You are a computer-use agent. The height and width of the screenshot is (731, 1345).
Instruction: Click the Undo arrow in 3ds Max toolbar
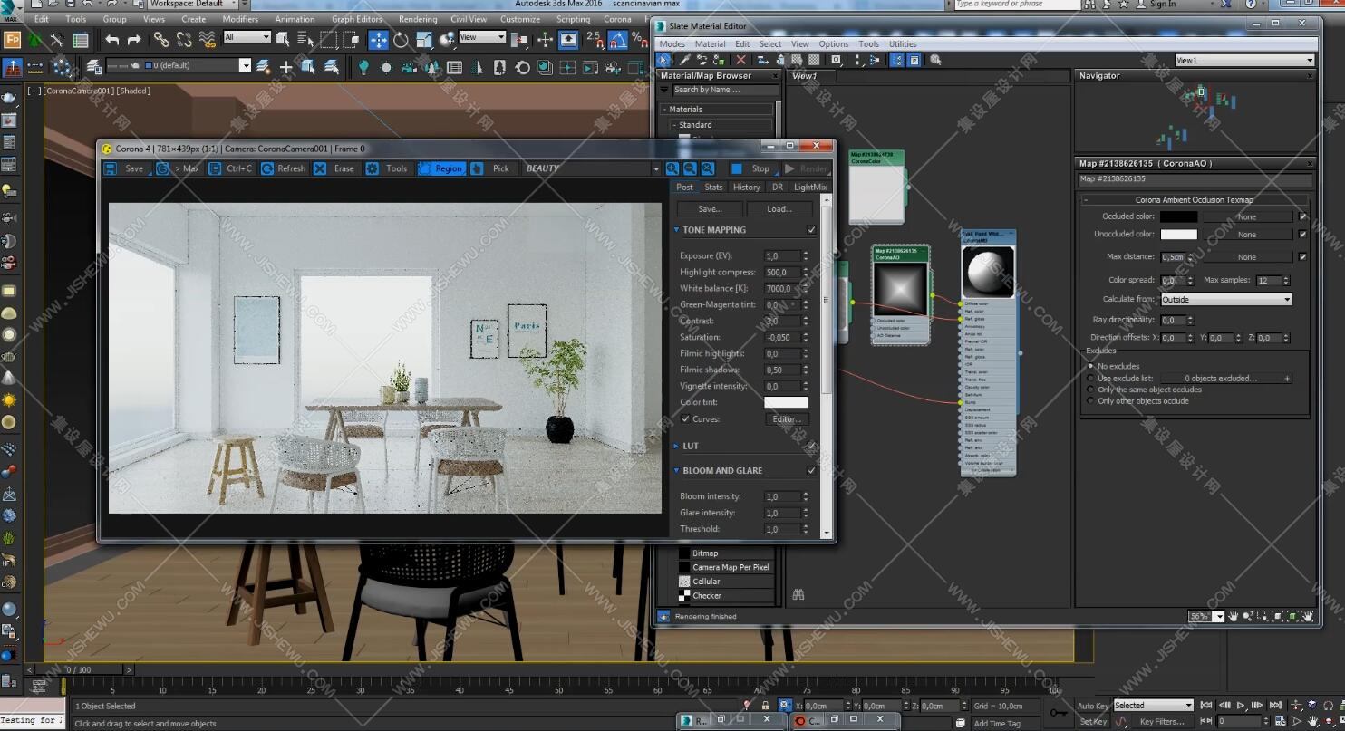(x=112, y=40)
